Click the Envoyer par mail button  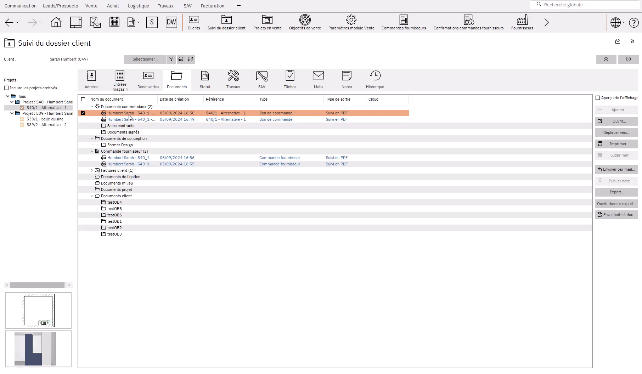616,169
